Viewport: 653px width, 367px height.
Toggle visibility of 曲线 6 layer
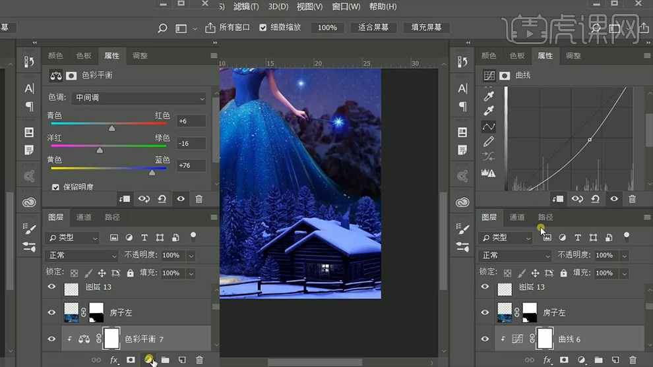(x=485, y=339)
